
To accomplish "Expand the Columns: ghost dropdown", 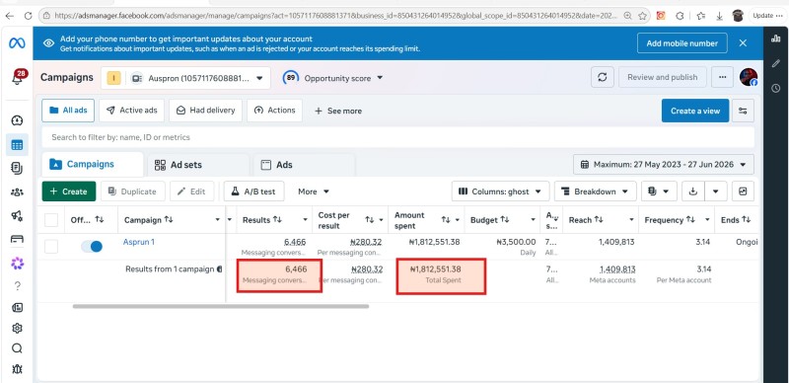I will (x=501, y=191).
